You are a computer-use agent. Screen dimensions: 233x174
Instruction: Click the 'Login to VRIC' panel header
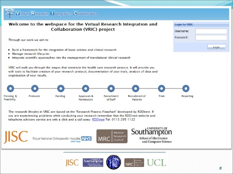point(201,24)
